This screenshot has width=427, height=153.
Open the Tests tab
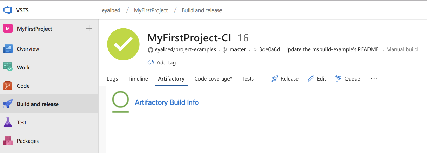click(x=248, y=79)
